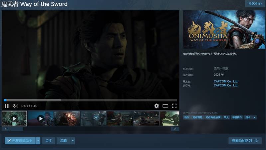
Task: Click the plus icon to add tags
Action: coord(255,117)
